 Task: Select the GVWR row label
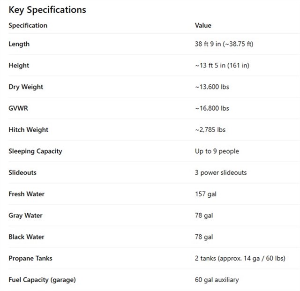19,108
